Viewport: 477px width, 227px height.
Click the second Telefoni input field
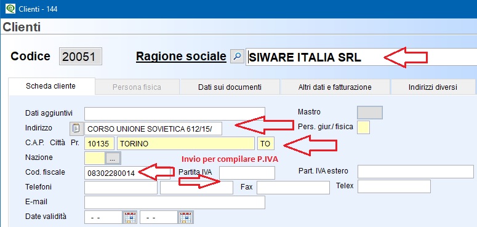pos(196,188)
